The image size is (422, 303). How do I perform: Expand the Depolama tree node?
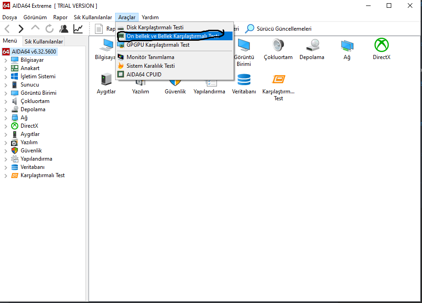pyautogui.click(x=6, y=109)
